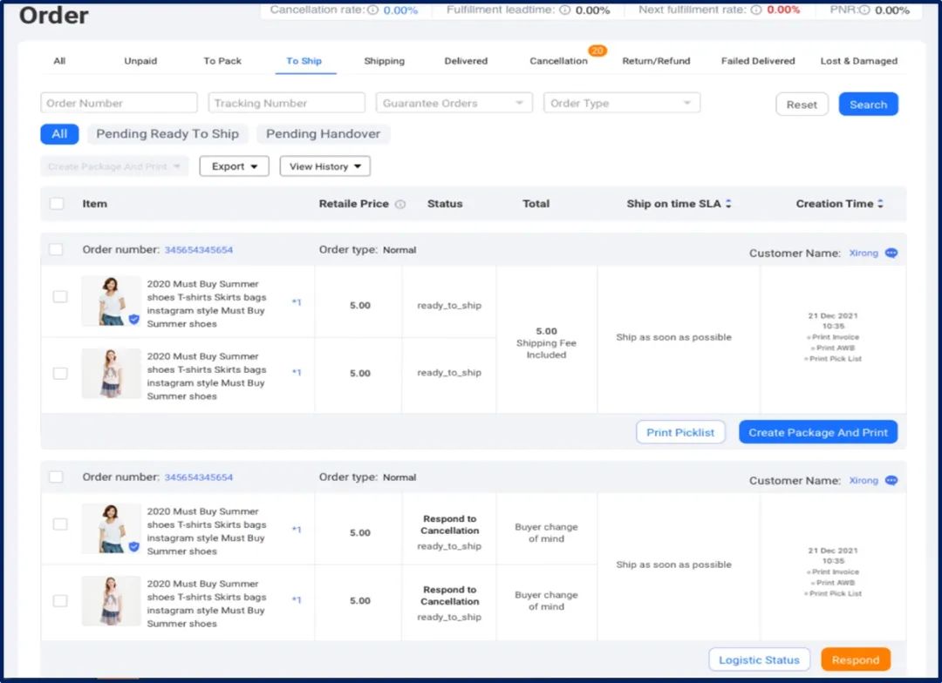Click the Cancellation rate info icon
Image resolution: width=942 pixels, height=683 pixels.
pos(373,10)
